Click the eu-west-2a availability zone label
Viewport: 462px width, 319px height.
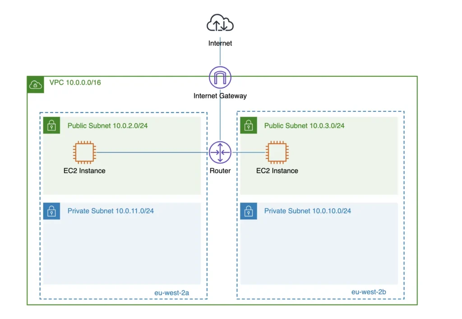pyautogui.click(x=171, y=292)
